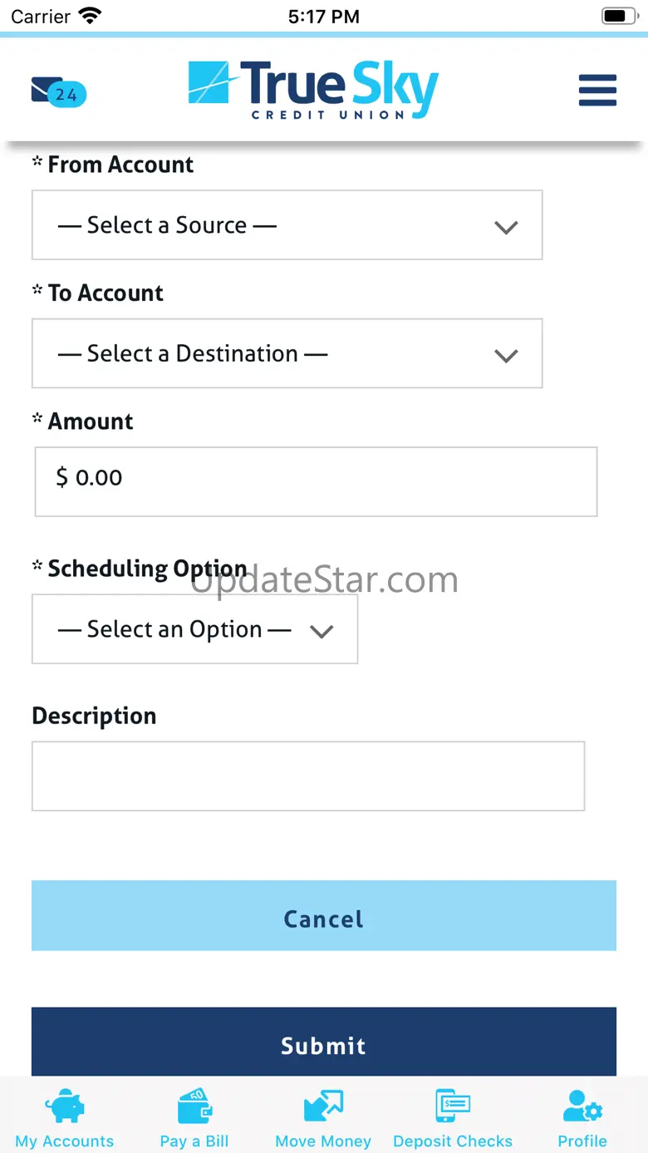Screen dimensions: 648x1153
Task: Tap the Move Money arrows icon
Action: 323,1106
